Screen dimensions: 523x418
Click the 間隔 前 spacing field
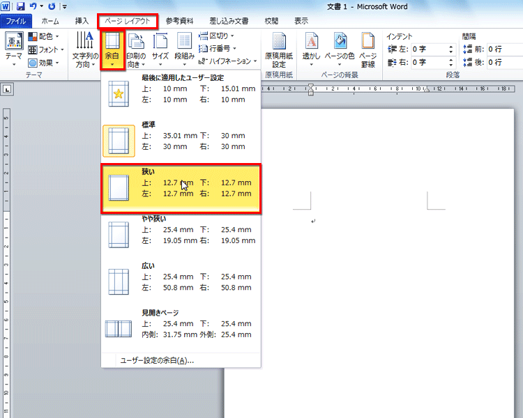pos(504,49)
